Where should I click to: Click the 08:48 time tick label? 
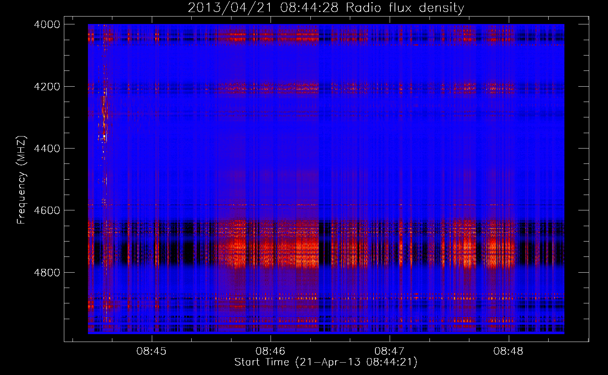(508, 351)
